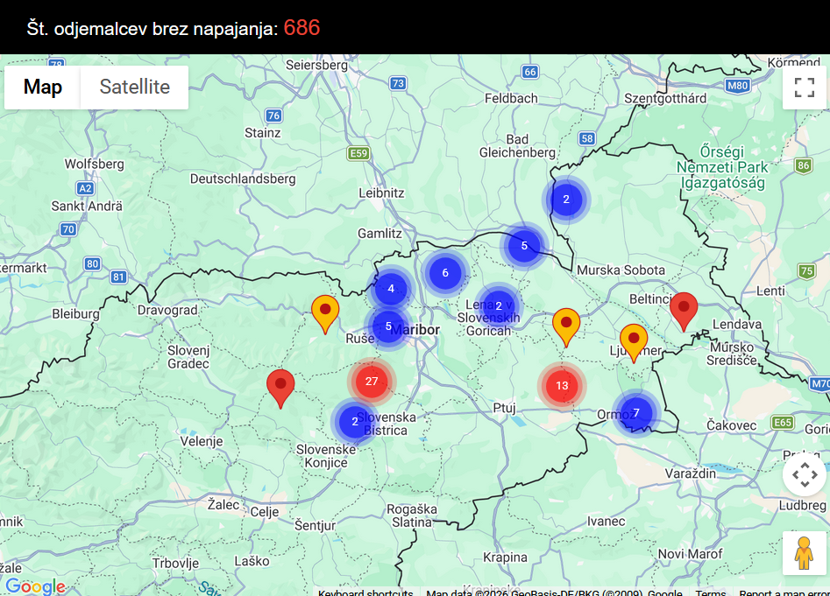Screen dimensions: 830x596
Task: Expand the blue cluster numbered 2 near Murska Sobota
Action: click(x=567, y=200)
